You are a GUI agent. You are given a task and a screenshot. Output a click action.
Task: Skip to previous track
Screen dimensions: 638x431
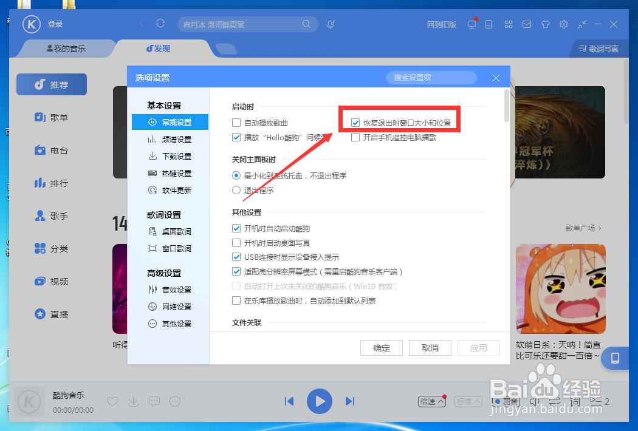pos(289,401)
